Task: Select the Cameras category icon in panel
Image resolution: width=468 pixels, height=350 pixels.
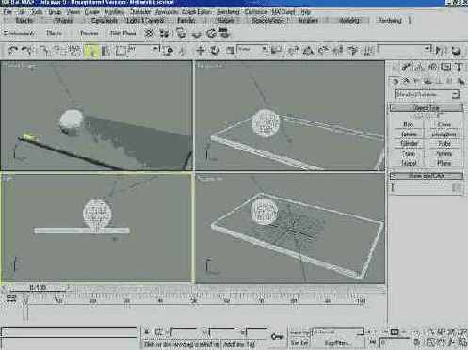Action: (428, 81)
